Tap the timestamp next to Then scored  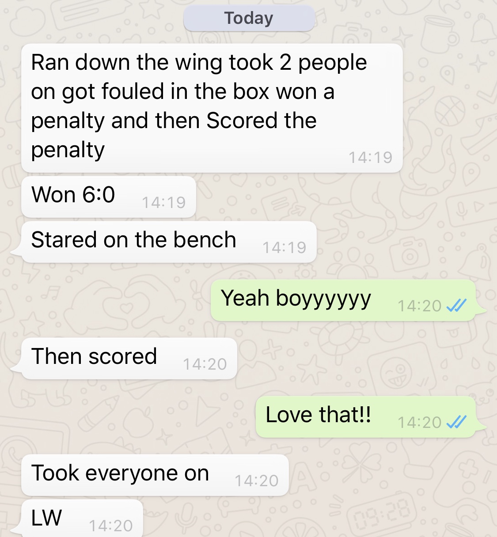(x=205, y=364)
